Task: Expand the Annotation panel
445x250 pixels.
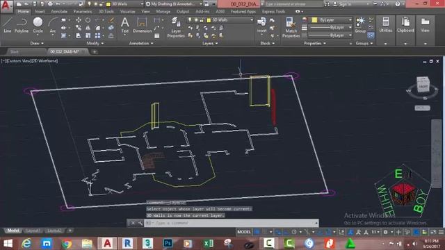Action: (141, 43)
